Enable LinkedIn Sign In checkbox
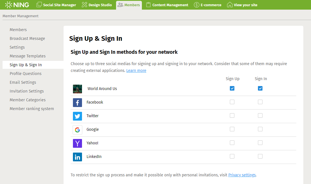Screen dimensions: 311x184 click(x=260, y=156)
